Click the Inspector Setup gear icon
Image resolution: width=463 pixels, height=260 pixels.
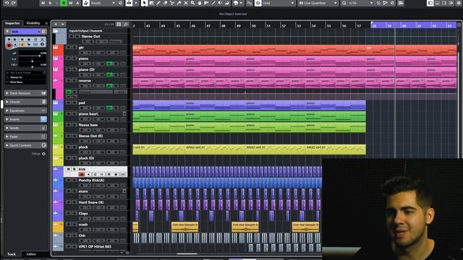[43, 154]
